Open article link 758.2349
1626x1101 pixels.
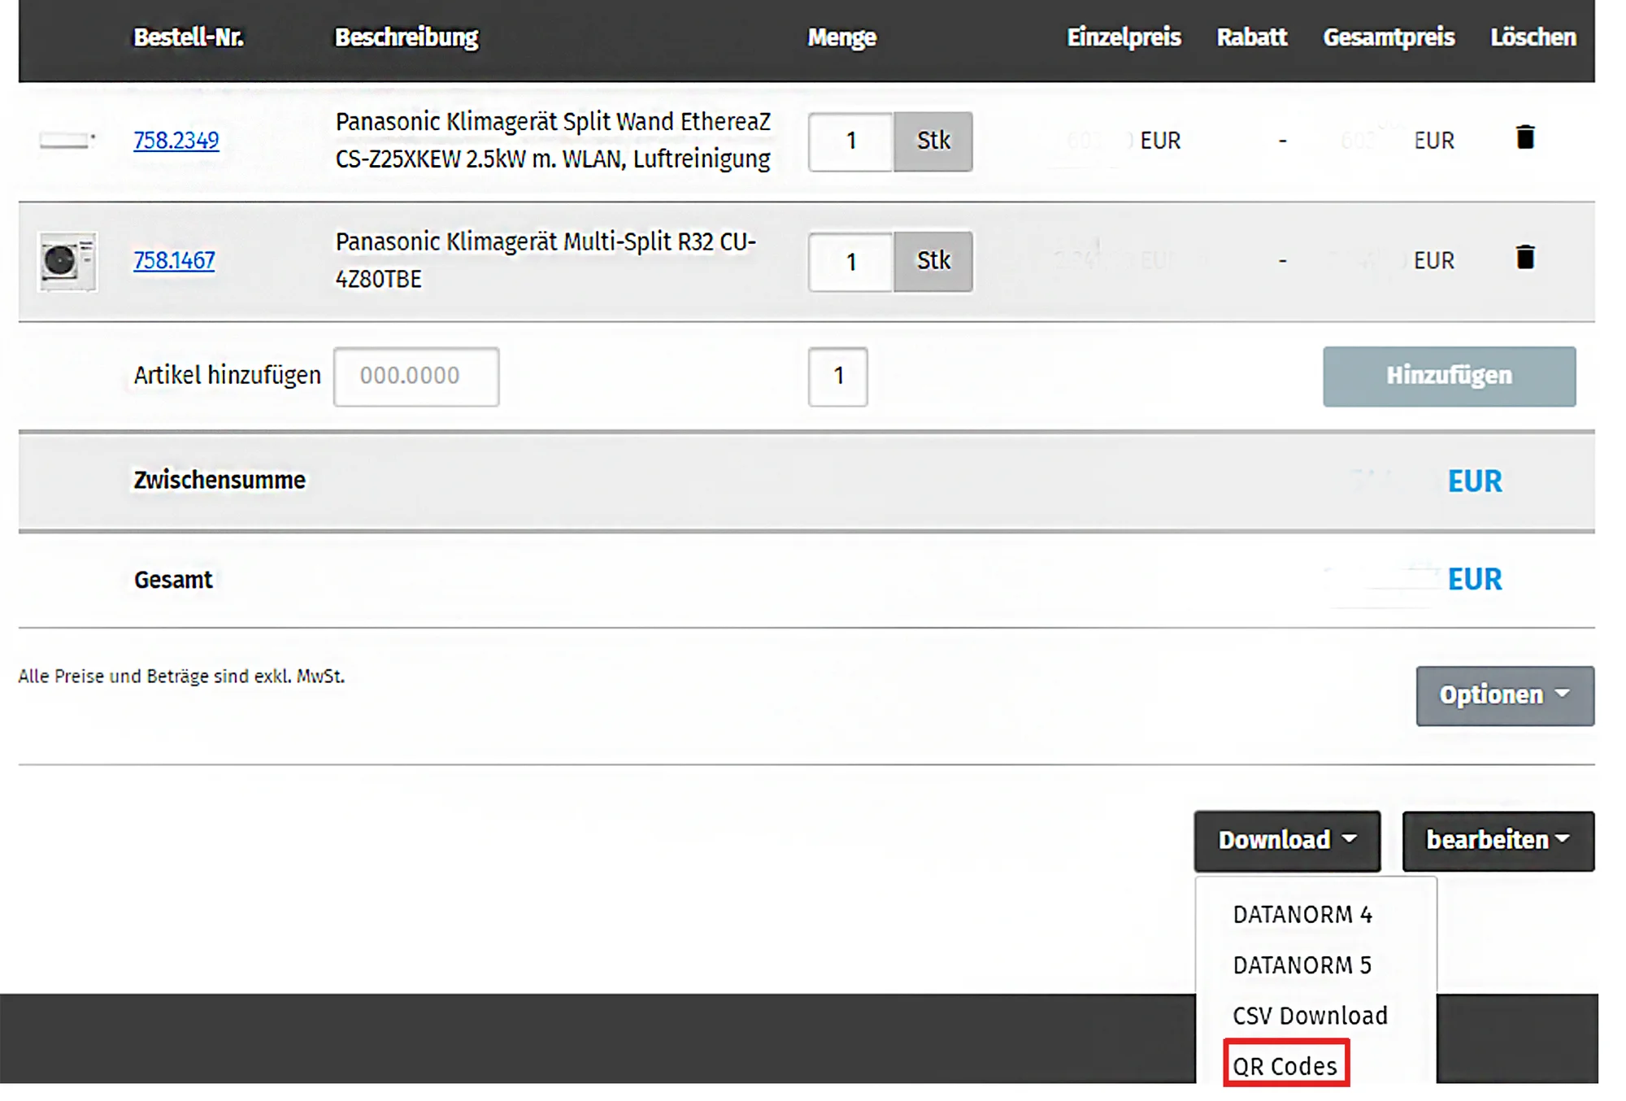coord(176,141)
